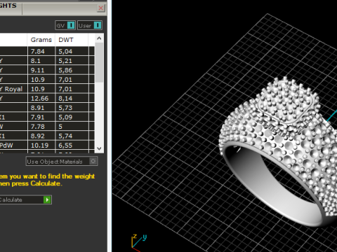Click the DWT column header
337x252 pixels.
tap(72, 40)
